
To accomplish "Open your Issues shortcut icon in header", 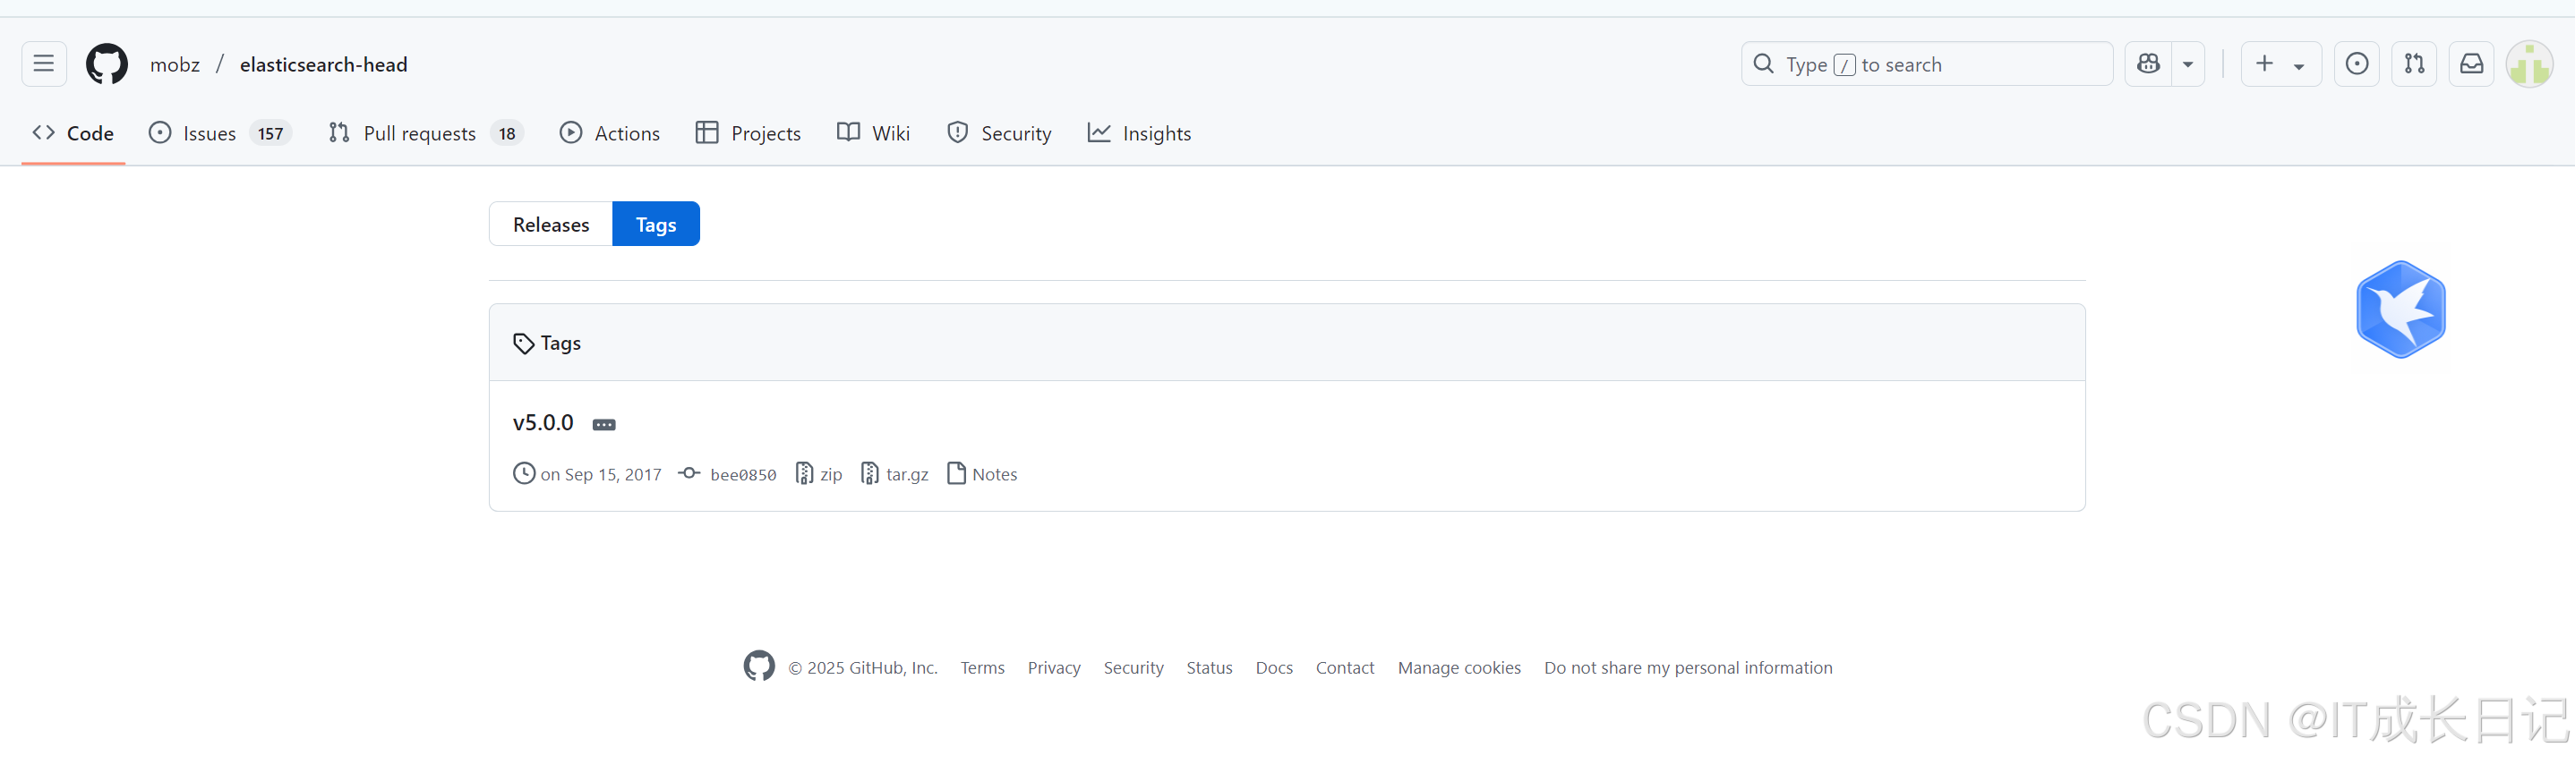I will tap(2356, 64).
